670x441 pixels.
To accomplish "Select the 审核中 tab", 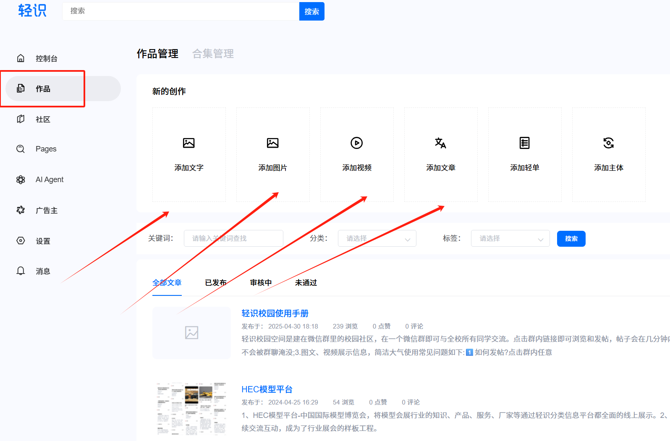I will coord(261,283).
